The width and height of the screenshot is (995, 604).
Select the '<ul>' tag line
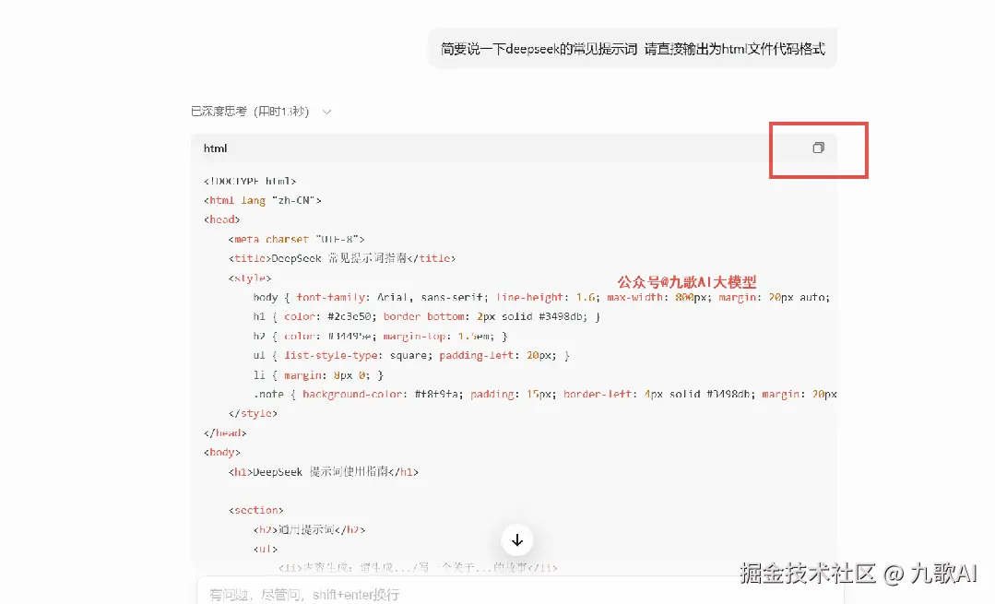click(x=266, y=550)
